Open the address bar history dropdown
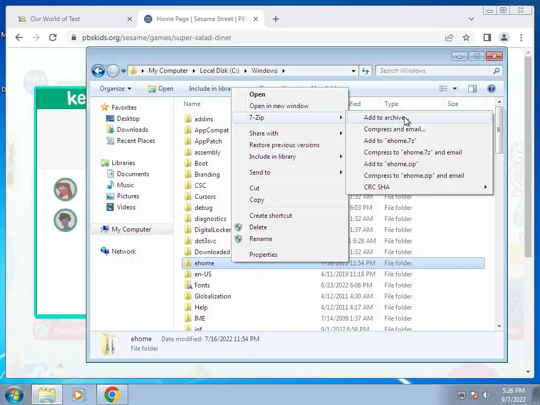Screen dimensions: 540x405 pos(353,71)
